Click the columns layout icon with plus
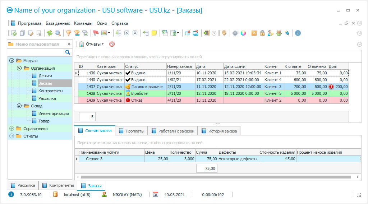368x204 pixels. 118,33
